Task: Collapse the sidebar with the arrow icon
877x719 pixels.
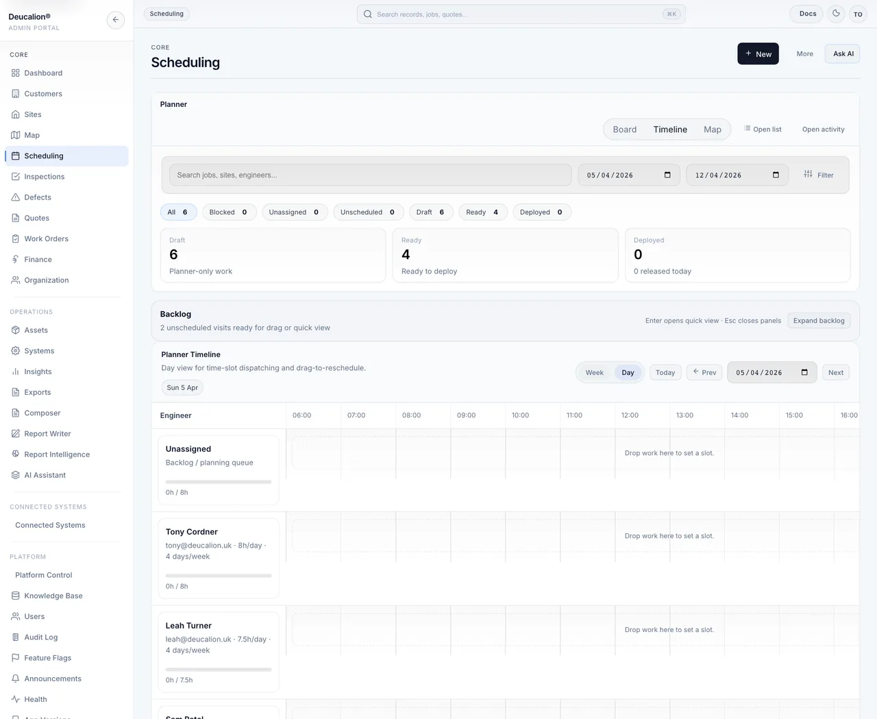Action: click(115, 20)
